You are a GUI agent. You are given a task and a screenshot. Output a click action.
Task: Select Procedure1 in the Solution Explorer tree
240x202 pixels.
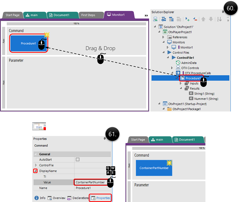(x=193, y=78)
